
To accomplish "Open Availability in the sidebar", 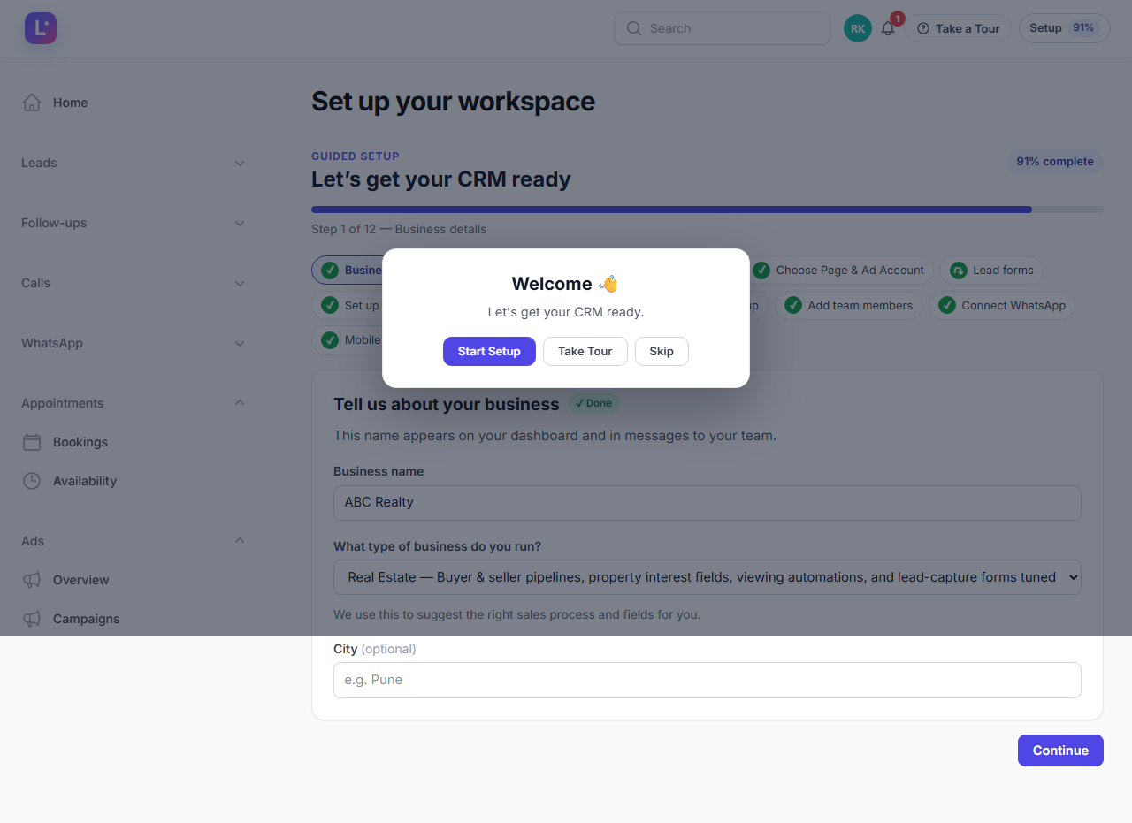I will (134, 481).
